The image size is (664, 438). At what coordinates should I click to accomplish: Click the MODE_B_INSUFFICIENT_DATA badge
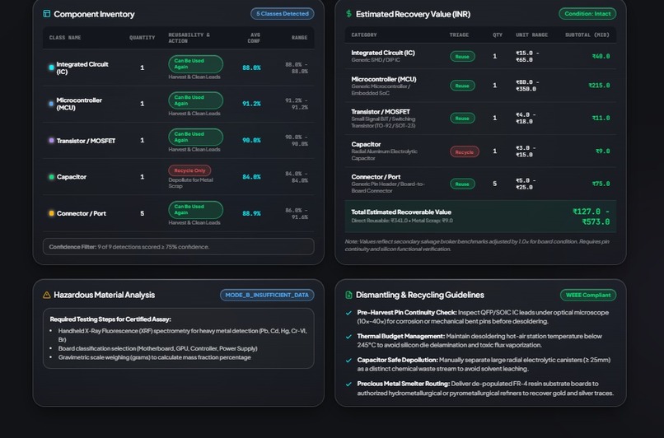pos(267,295)
